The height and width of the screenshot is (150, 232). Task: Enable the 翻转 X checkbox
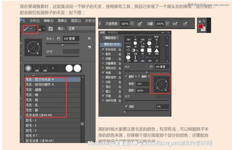(x=126, y=76)
